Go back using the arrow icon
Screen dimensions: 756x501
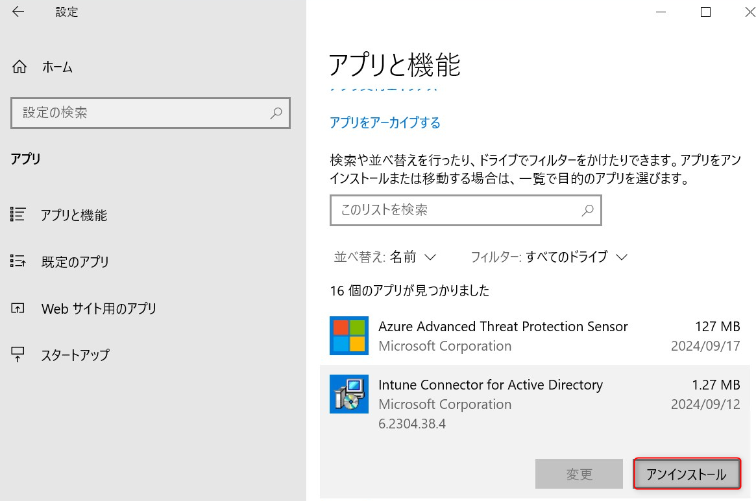[x=18, y=12]
